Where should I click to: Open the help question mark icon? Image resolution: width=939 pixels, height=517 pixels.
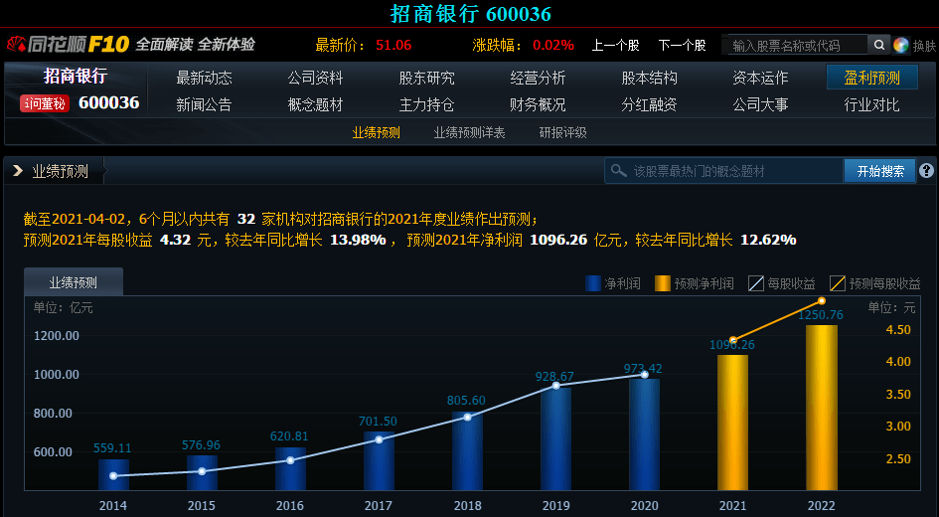tap(926, 171)
